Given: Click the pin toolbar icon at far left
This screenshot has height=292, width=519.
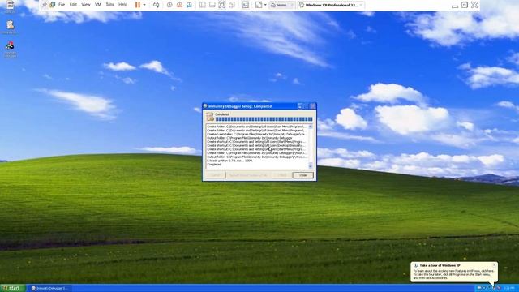Looking at the screenshot, I should tap(45, 5).
